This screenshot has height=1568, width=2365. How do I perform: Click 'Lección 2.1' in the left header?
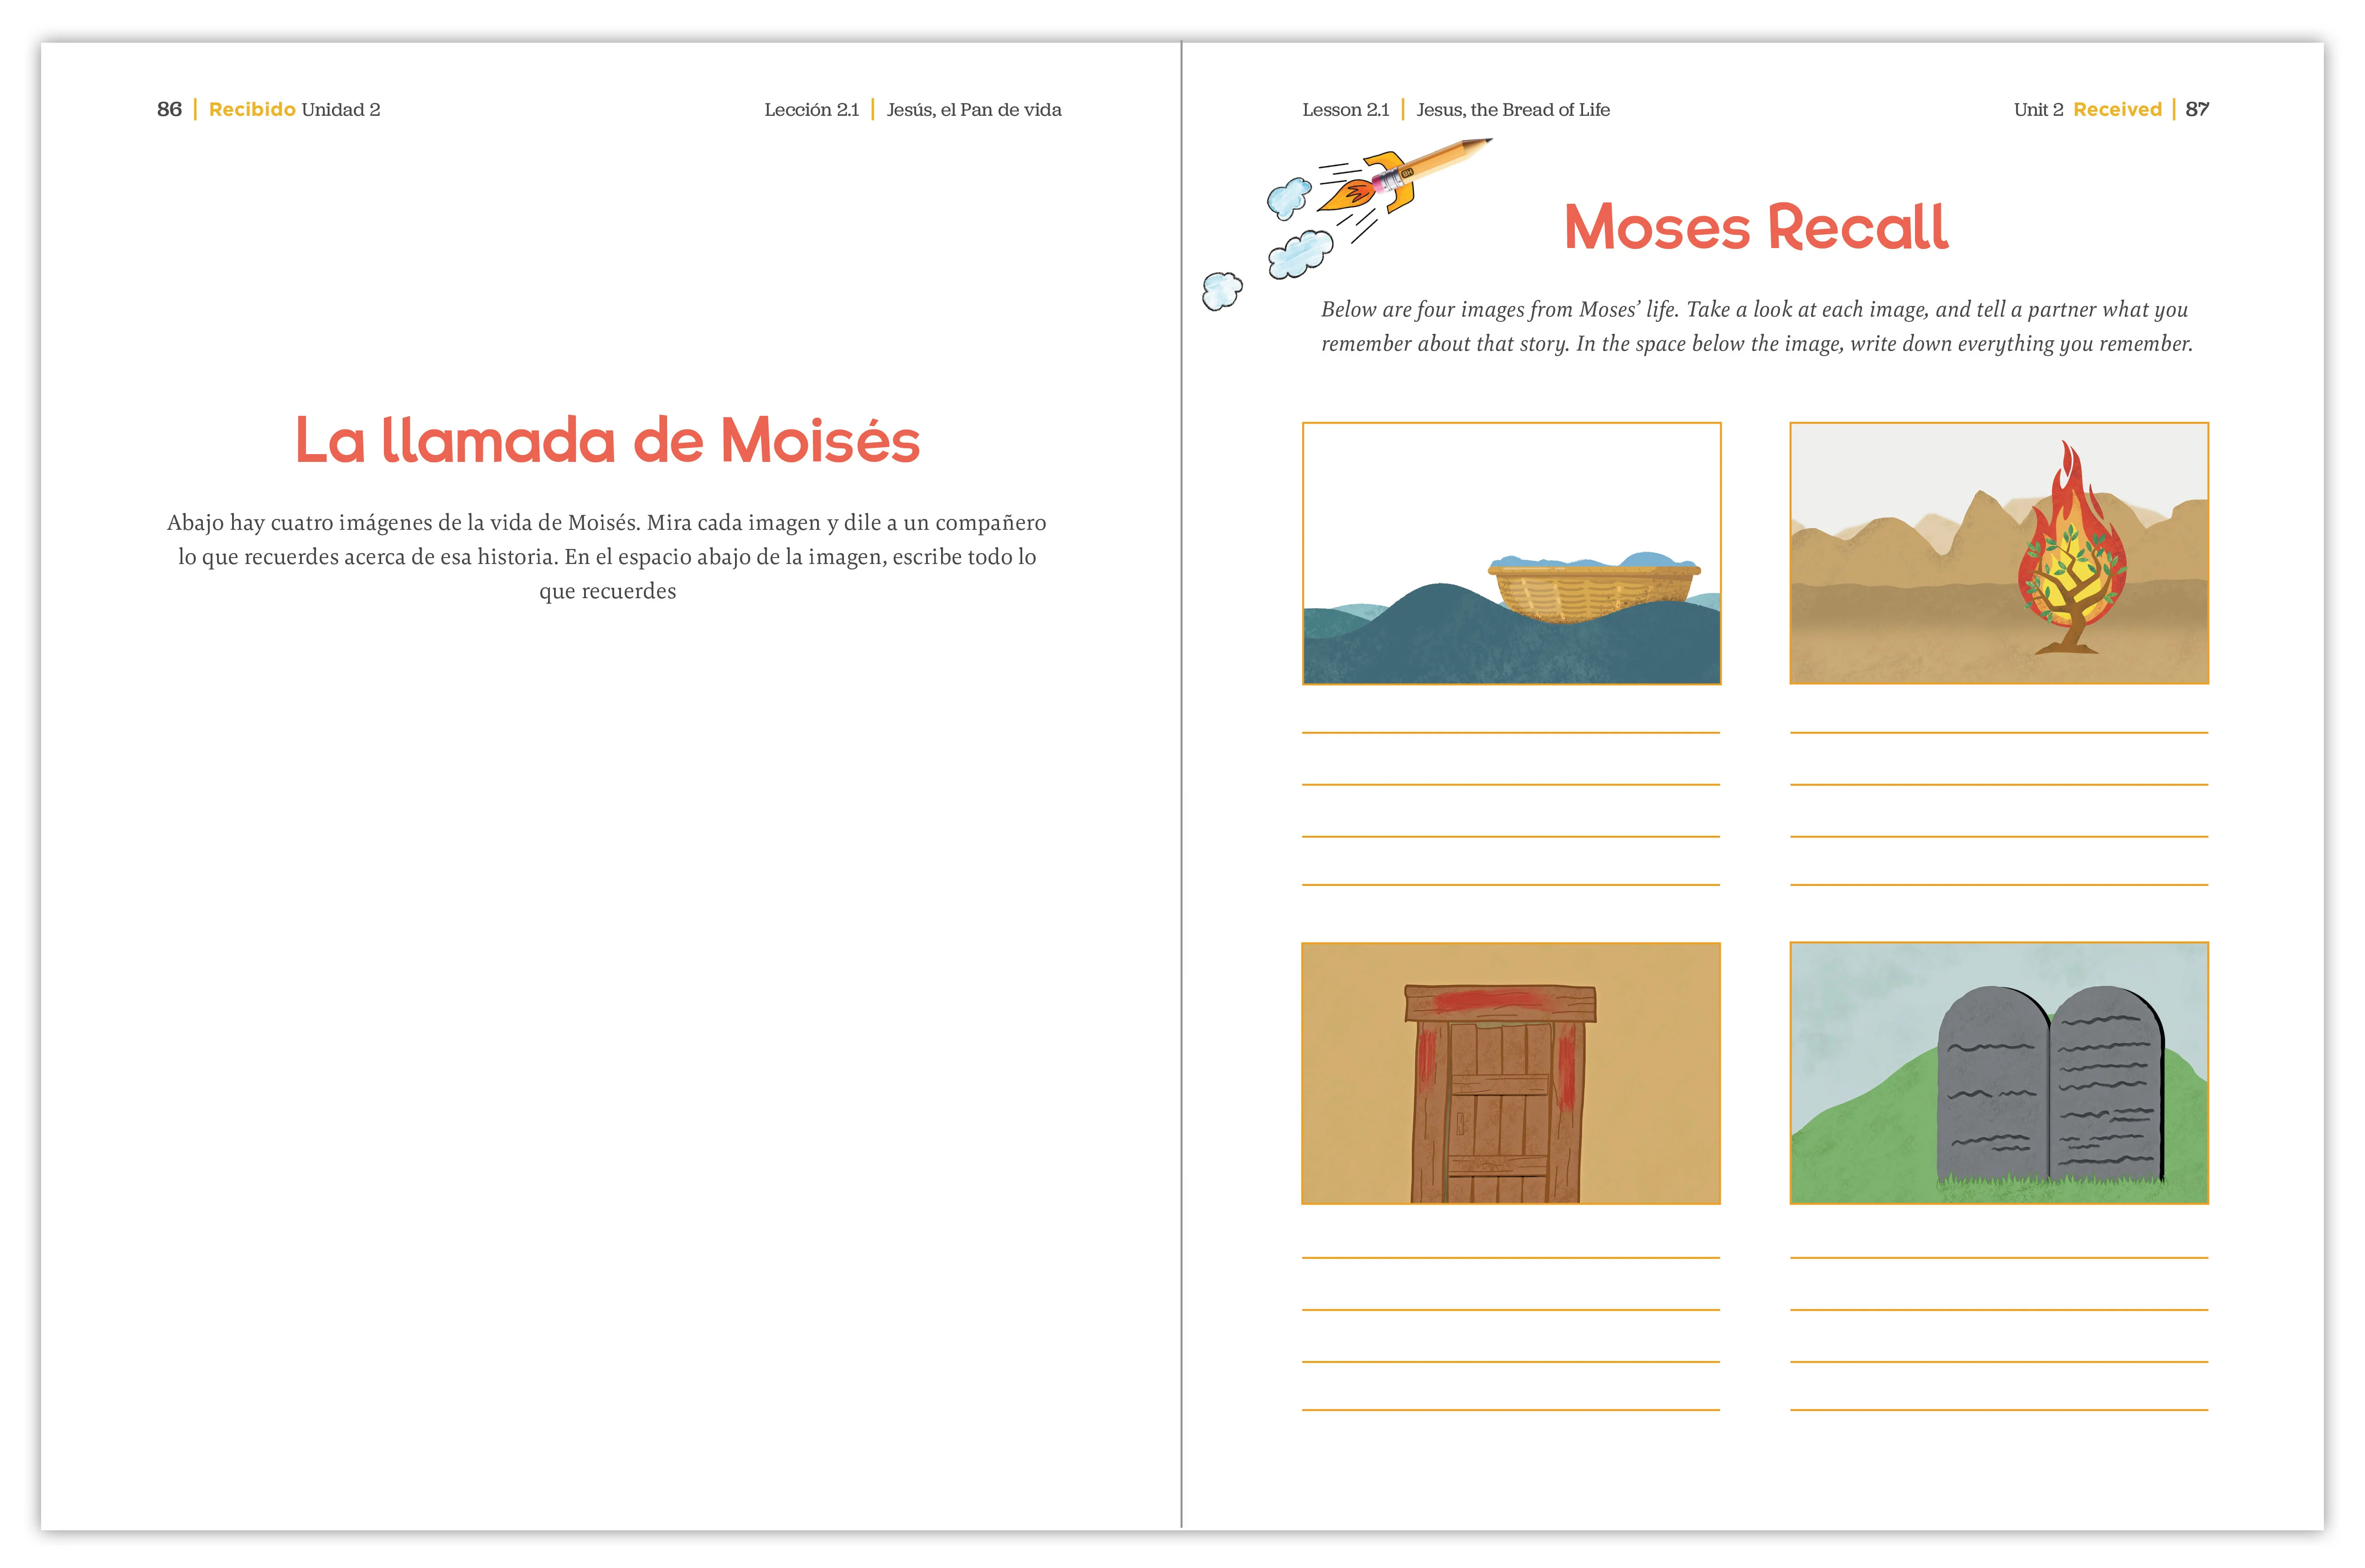point(812,110)
